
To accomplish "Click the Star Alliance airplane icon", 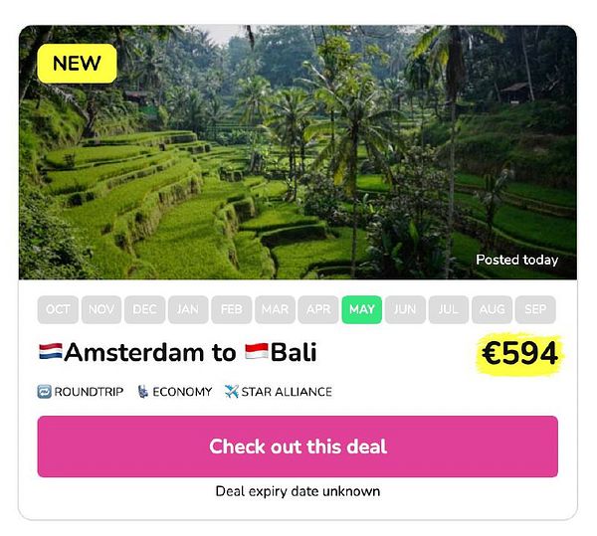I will pos(231,392).
